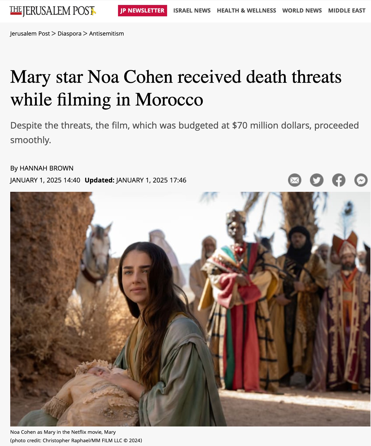This screenshot has height=446, width=371.
Task: Share article via email icon
Action: click(x=294, y=180)
